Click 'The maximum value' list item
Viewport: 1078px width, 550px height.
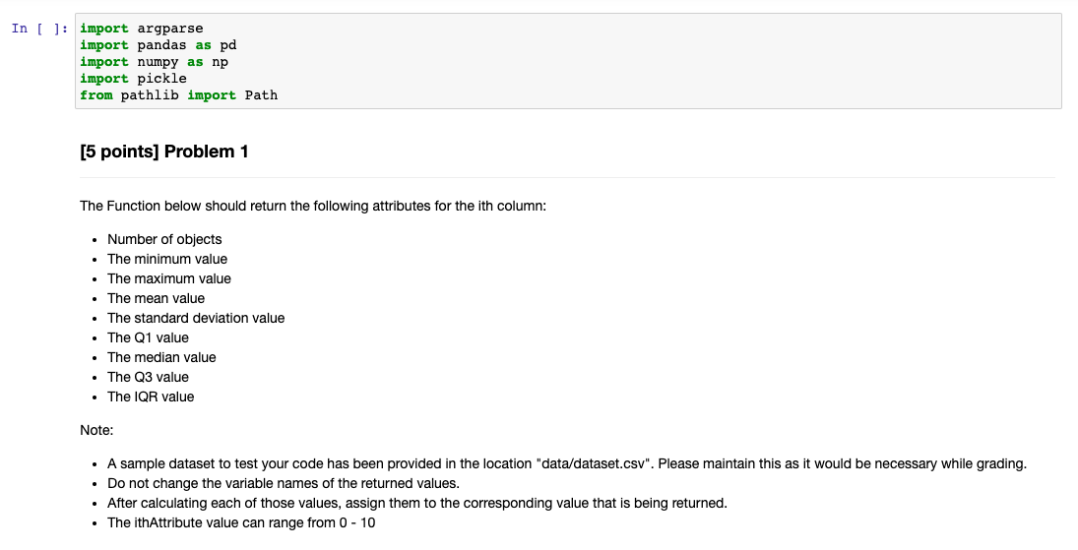(169, 278)
